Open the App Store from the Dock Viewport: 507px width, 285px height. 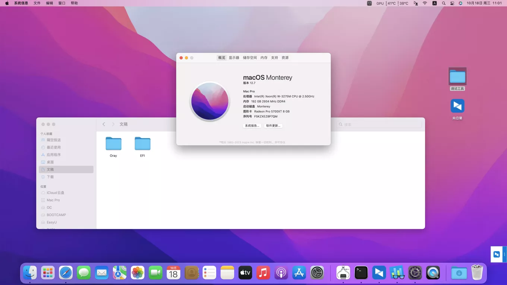pos(299,273)
